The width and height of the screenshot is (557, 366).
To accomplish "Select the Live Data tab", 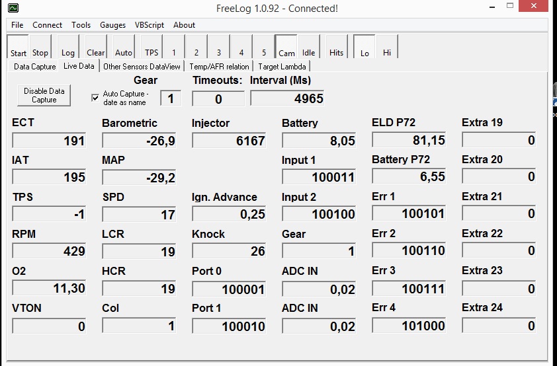I will pyautogui.click(x=79, y=66).
